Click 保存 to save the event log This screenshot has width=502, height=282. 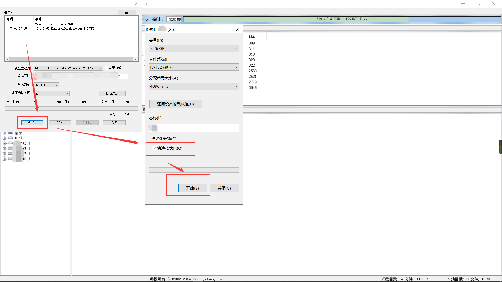coord(127,12)
